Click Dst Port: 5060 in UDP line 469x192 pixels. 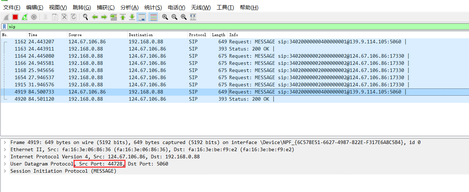point(148,164)
